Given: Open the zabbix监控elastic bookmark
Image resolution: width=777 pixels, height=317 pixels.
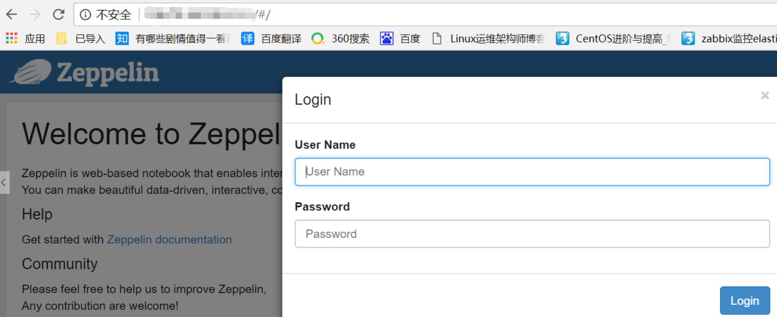Looking at the screenshot, I should pyautogui.click(x=729, y=39).
